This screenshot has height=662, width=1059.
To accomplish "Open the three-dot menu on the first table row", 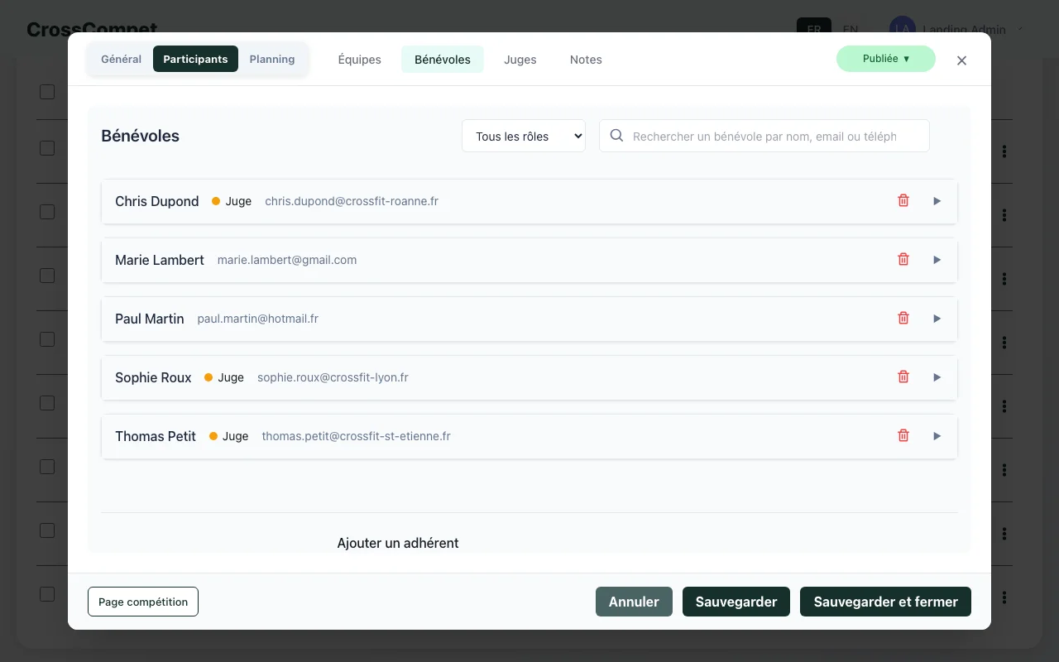I will pos(1004,151).
